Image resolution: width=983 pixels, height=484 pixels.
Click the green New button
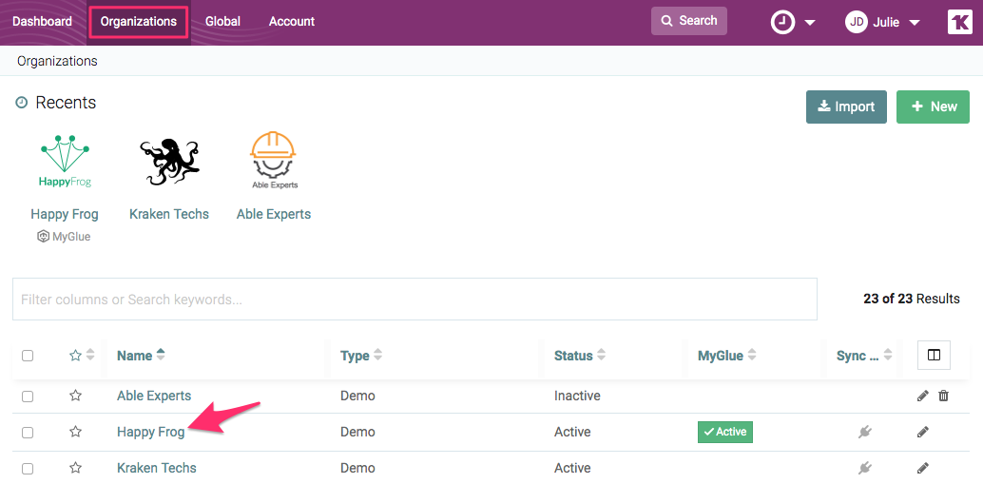coord(933,106)
